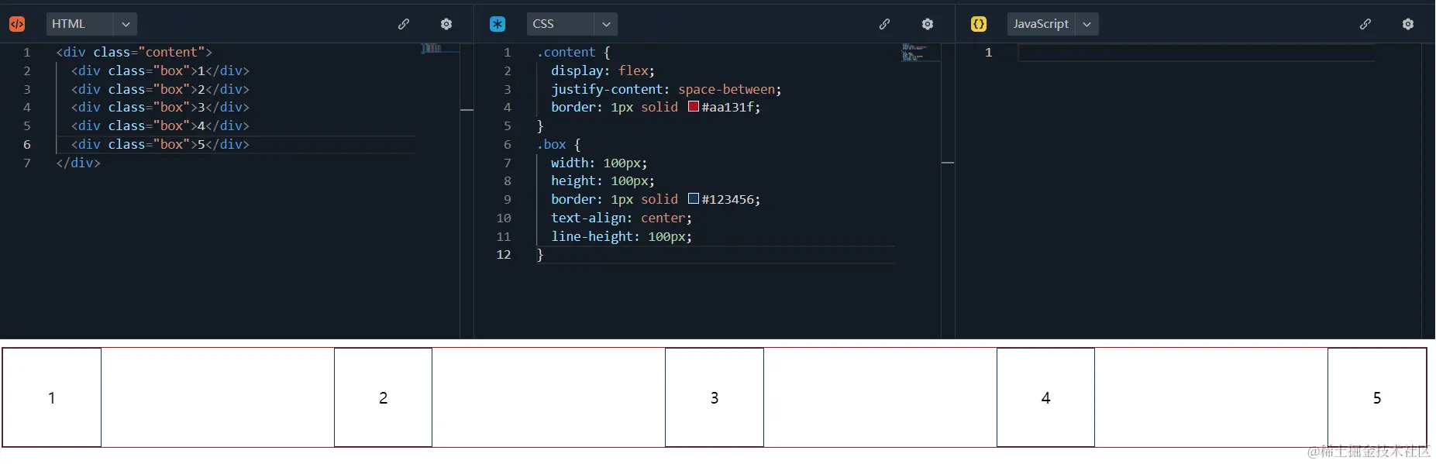1436x464 pixels.
Task: Click the '.content {' selector line
Action: pyautogui.click(x=573, y=52)
